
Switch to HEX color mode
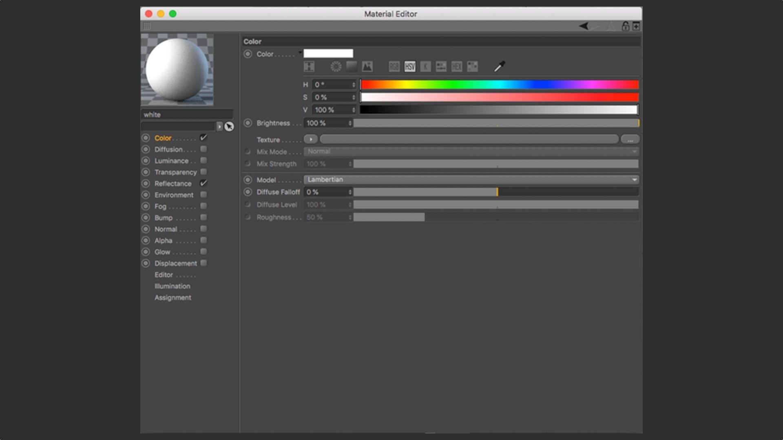coord(457,66)
